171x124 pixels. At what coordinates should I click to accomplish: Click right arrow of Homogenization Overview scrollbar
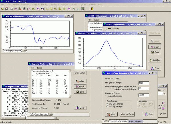(x=55, y=118)
